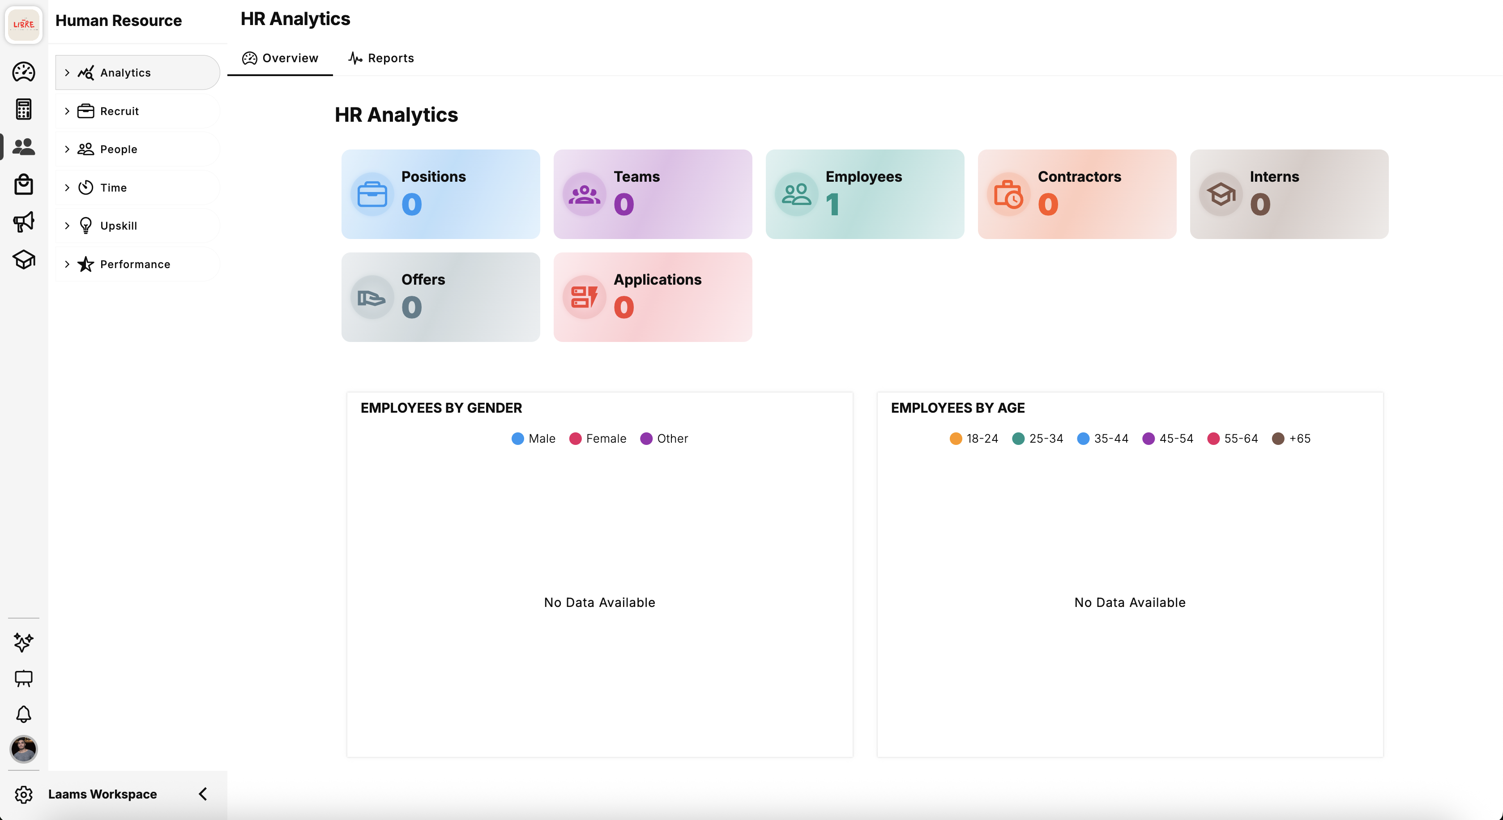Open the shopping bag module icon
Screen dimensions: 1503x820
[x=23, y=184]
